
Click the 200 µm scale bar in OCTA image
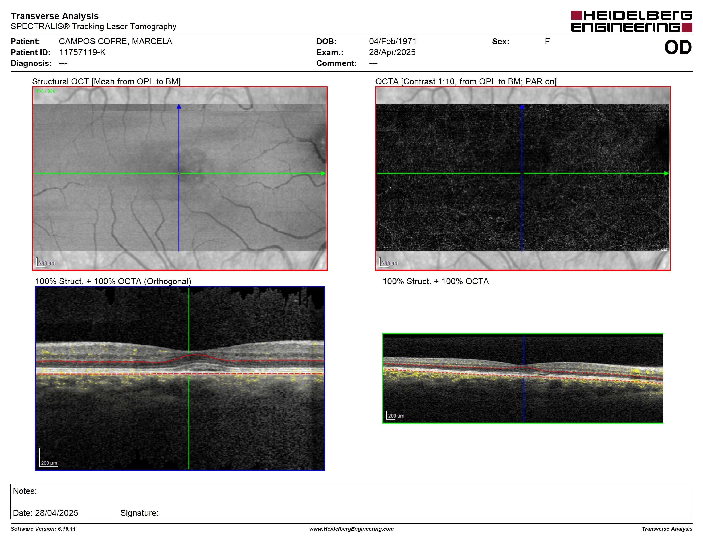pos(389,262)
